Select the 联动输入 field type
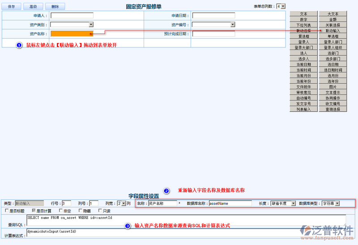The height and width of the screenshot is (245, 358). pos(332,30)
